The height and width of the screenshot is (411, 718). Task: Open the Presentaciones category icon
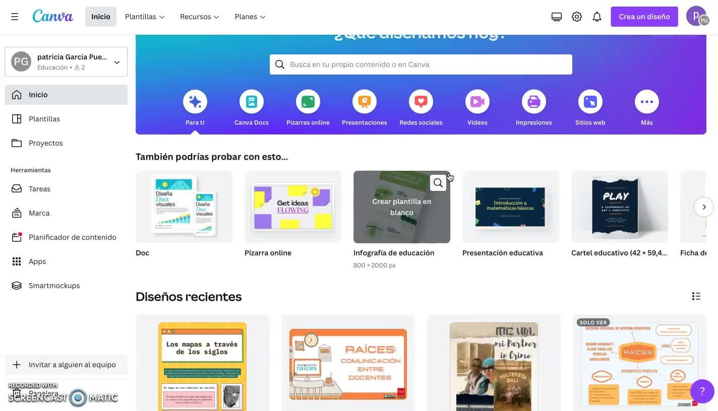click(365, 102)
